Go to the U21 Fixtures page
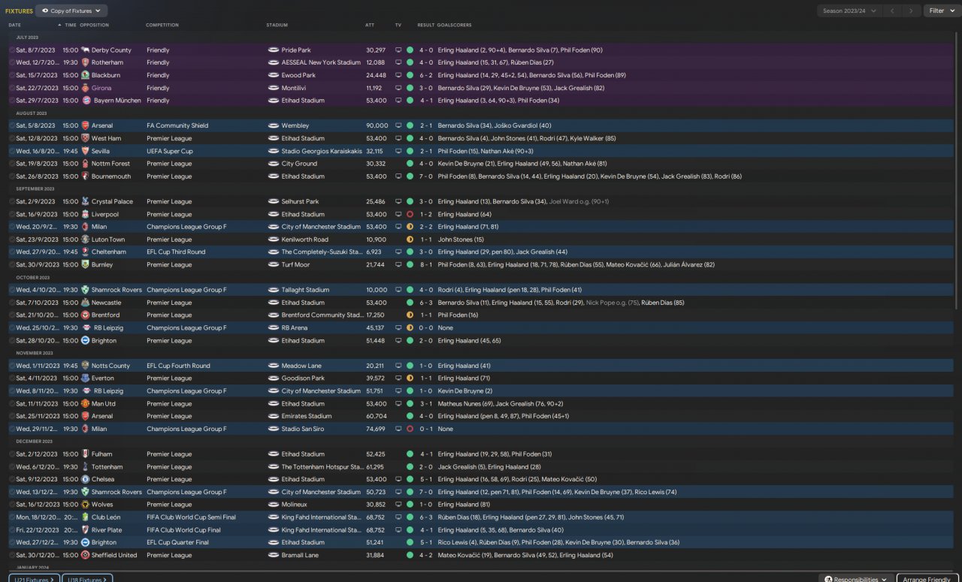This screenshot has width=962, height=582. [35, 579]
